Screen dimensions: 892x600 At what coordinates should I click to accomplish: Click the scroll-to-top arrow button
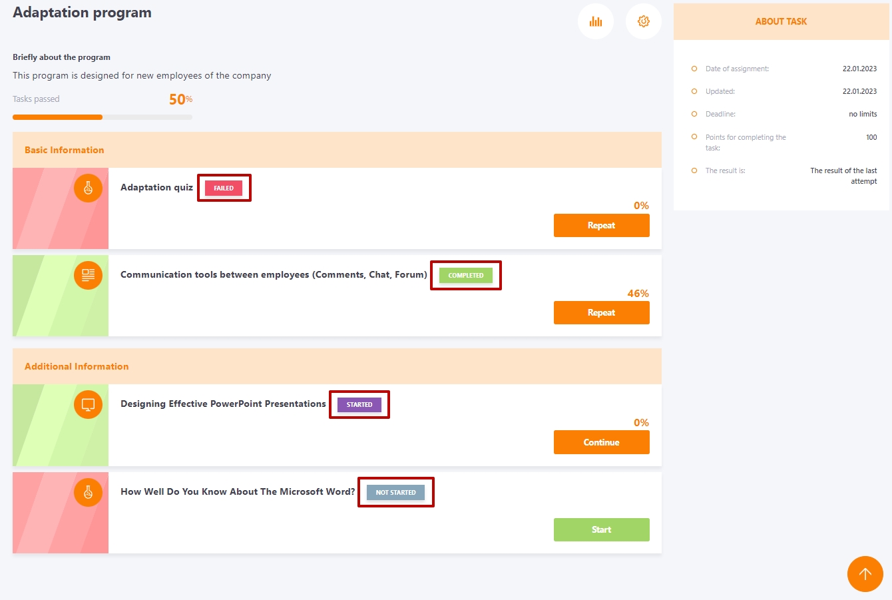[865, 574]
